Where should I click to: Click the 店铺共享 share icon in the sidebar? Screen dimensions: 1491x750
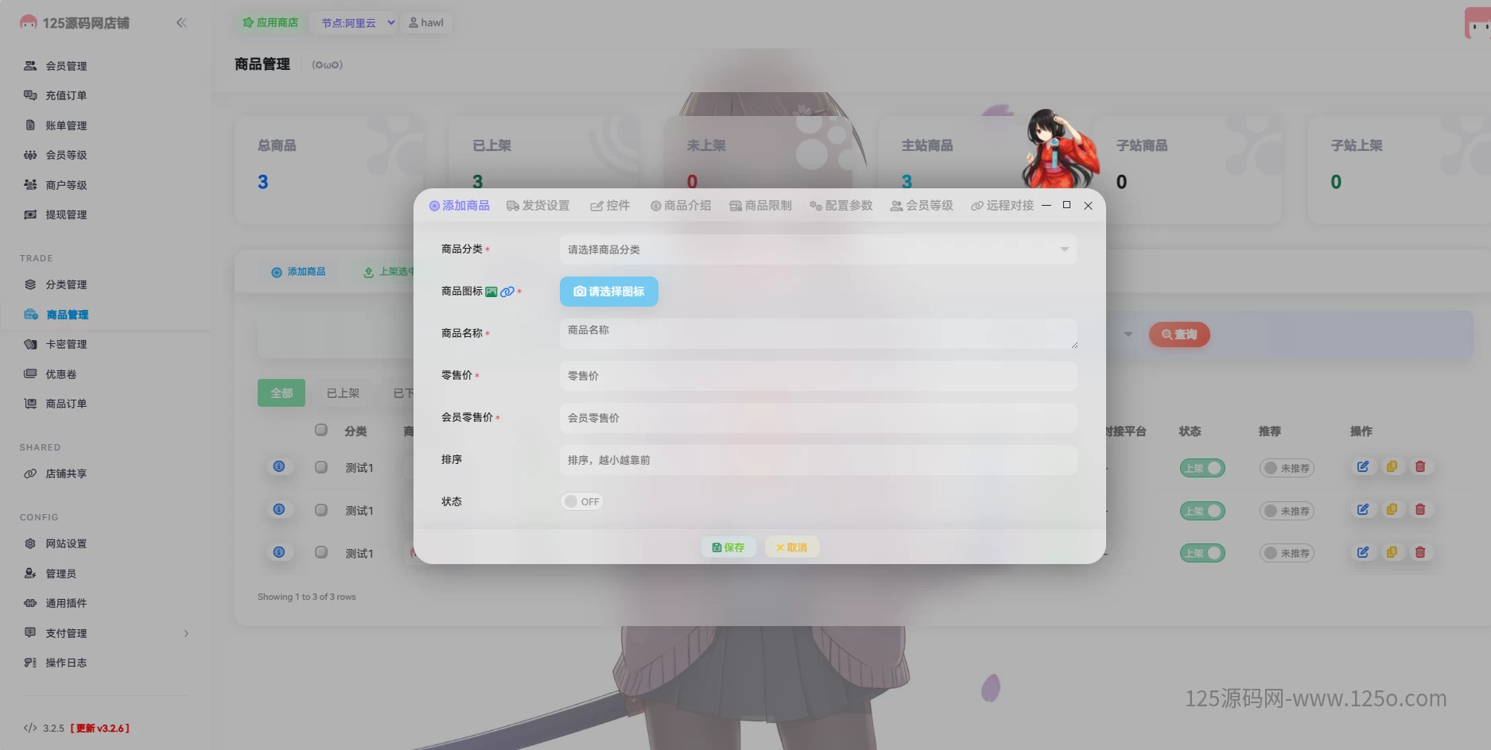pyautogui.click(x=30, y=474)
